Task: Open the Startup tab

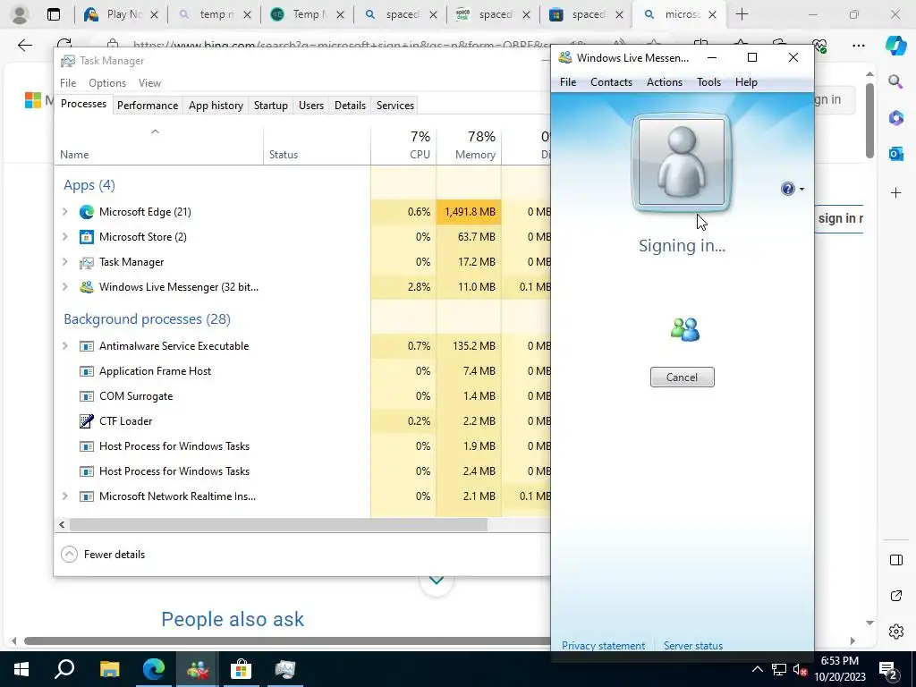Action: [x=270, y=106]
